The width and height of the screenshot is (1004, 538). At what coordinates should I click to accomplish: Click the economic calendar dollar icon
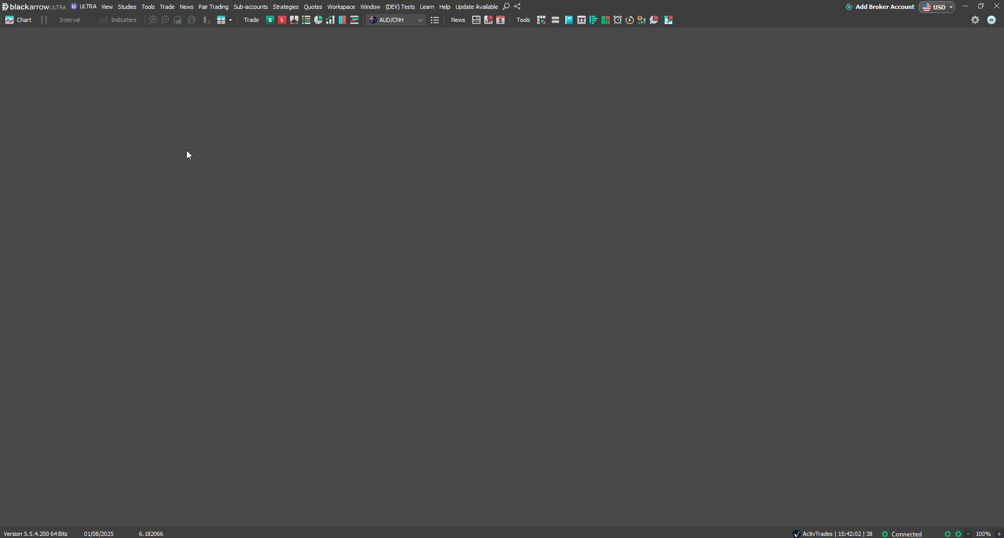tap(500, 20)
